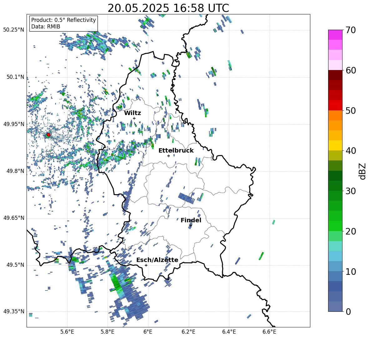The height and width of the screenshot is (338, 370).
Task: Click the dark maroon colorbar segment below 60
Action: click(335, 75)
